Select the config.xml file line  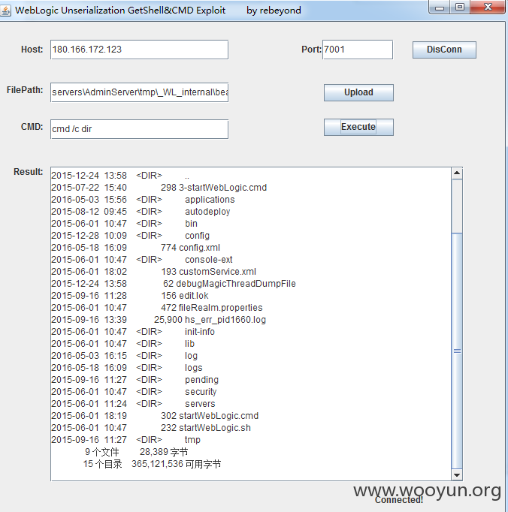click(136, 248)
